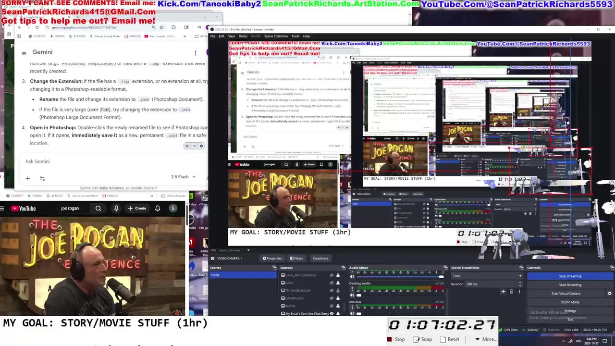This screenshot has height=346, width=615.
Task: Open the OBS View menu
Action: [x=232, y=36]
